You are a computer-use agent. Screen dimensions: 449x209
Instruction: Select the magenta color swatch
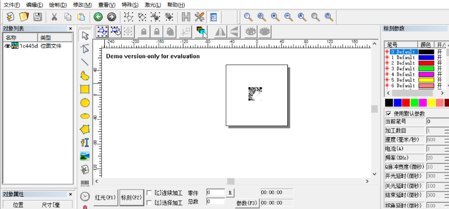point(423,103)
